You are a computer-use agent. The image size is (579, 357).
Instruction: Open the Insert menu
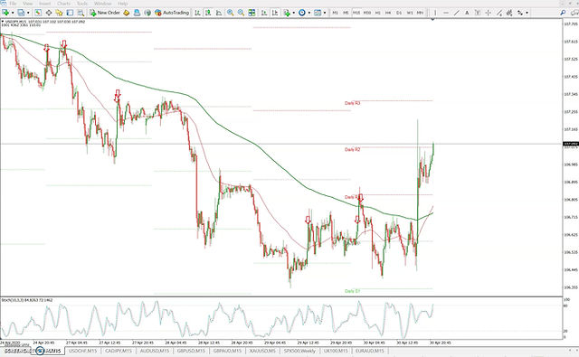(44, 4)
